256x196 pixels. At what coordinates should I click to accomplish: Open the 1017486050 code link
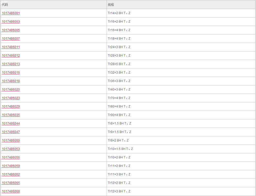coord(11,140)
